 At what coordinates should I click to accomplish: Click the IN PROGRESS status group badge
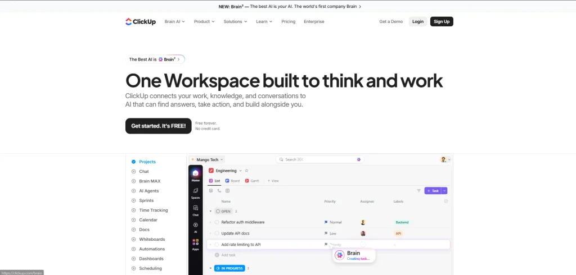point(229,268)
